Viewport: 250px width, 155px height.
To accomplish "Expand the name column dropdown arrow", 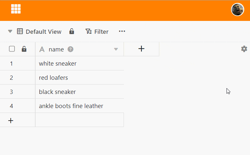I will 116,49.
